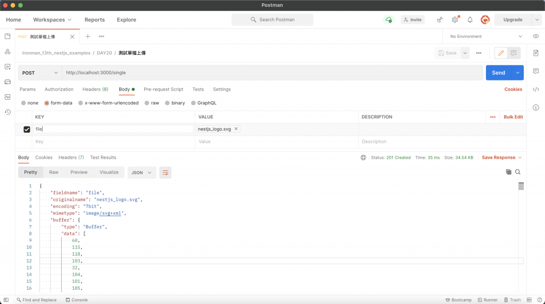Remove the nestjs_logo.svg file value
Image resolution: width=545 pixels, height=304 pixels.
click(x=236, y=129)
